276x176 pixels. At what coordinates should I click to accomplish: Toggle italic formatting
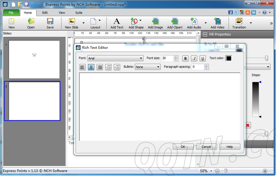tap(194, 59)
